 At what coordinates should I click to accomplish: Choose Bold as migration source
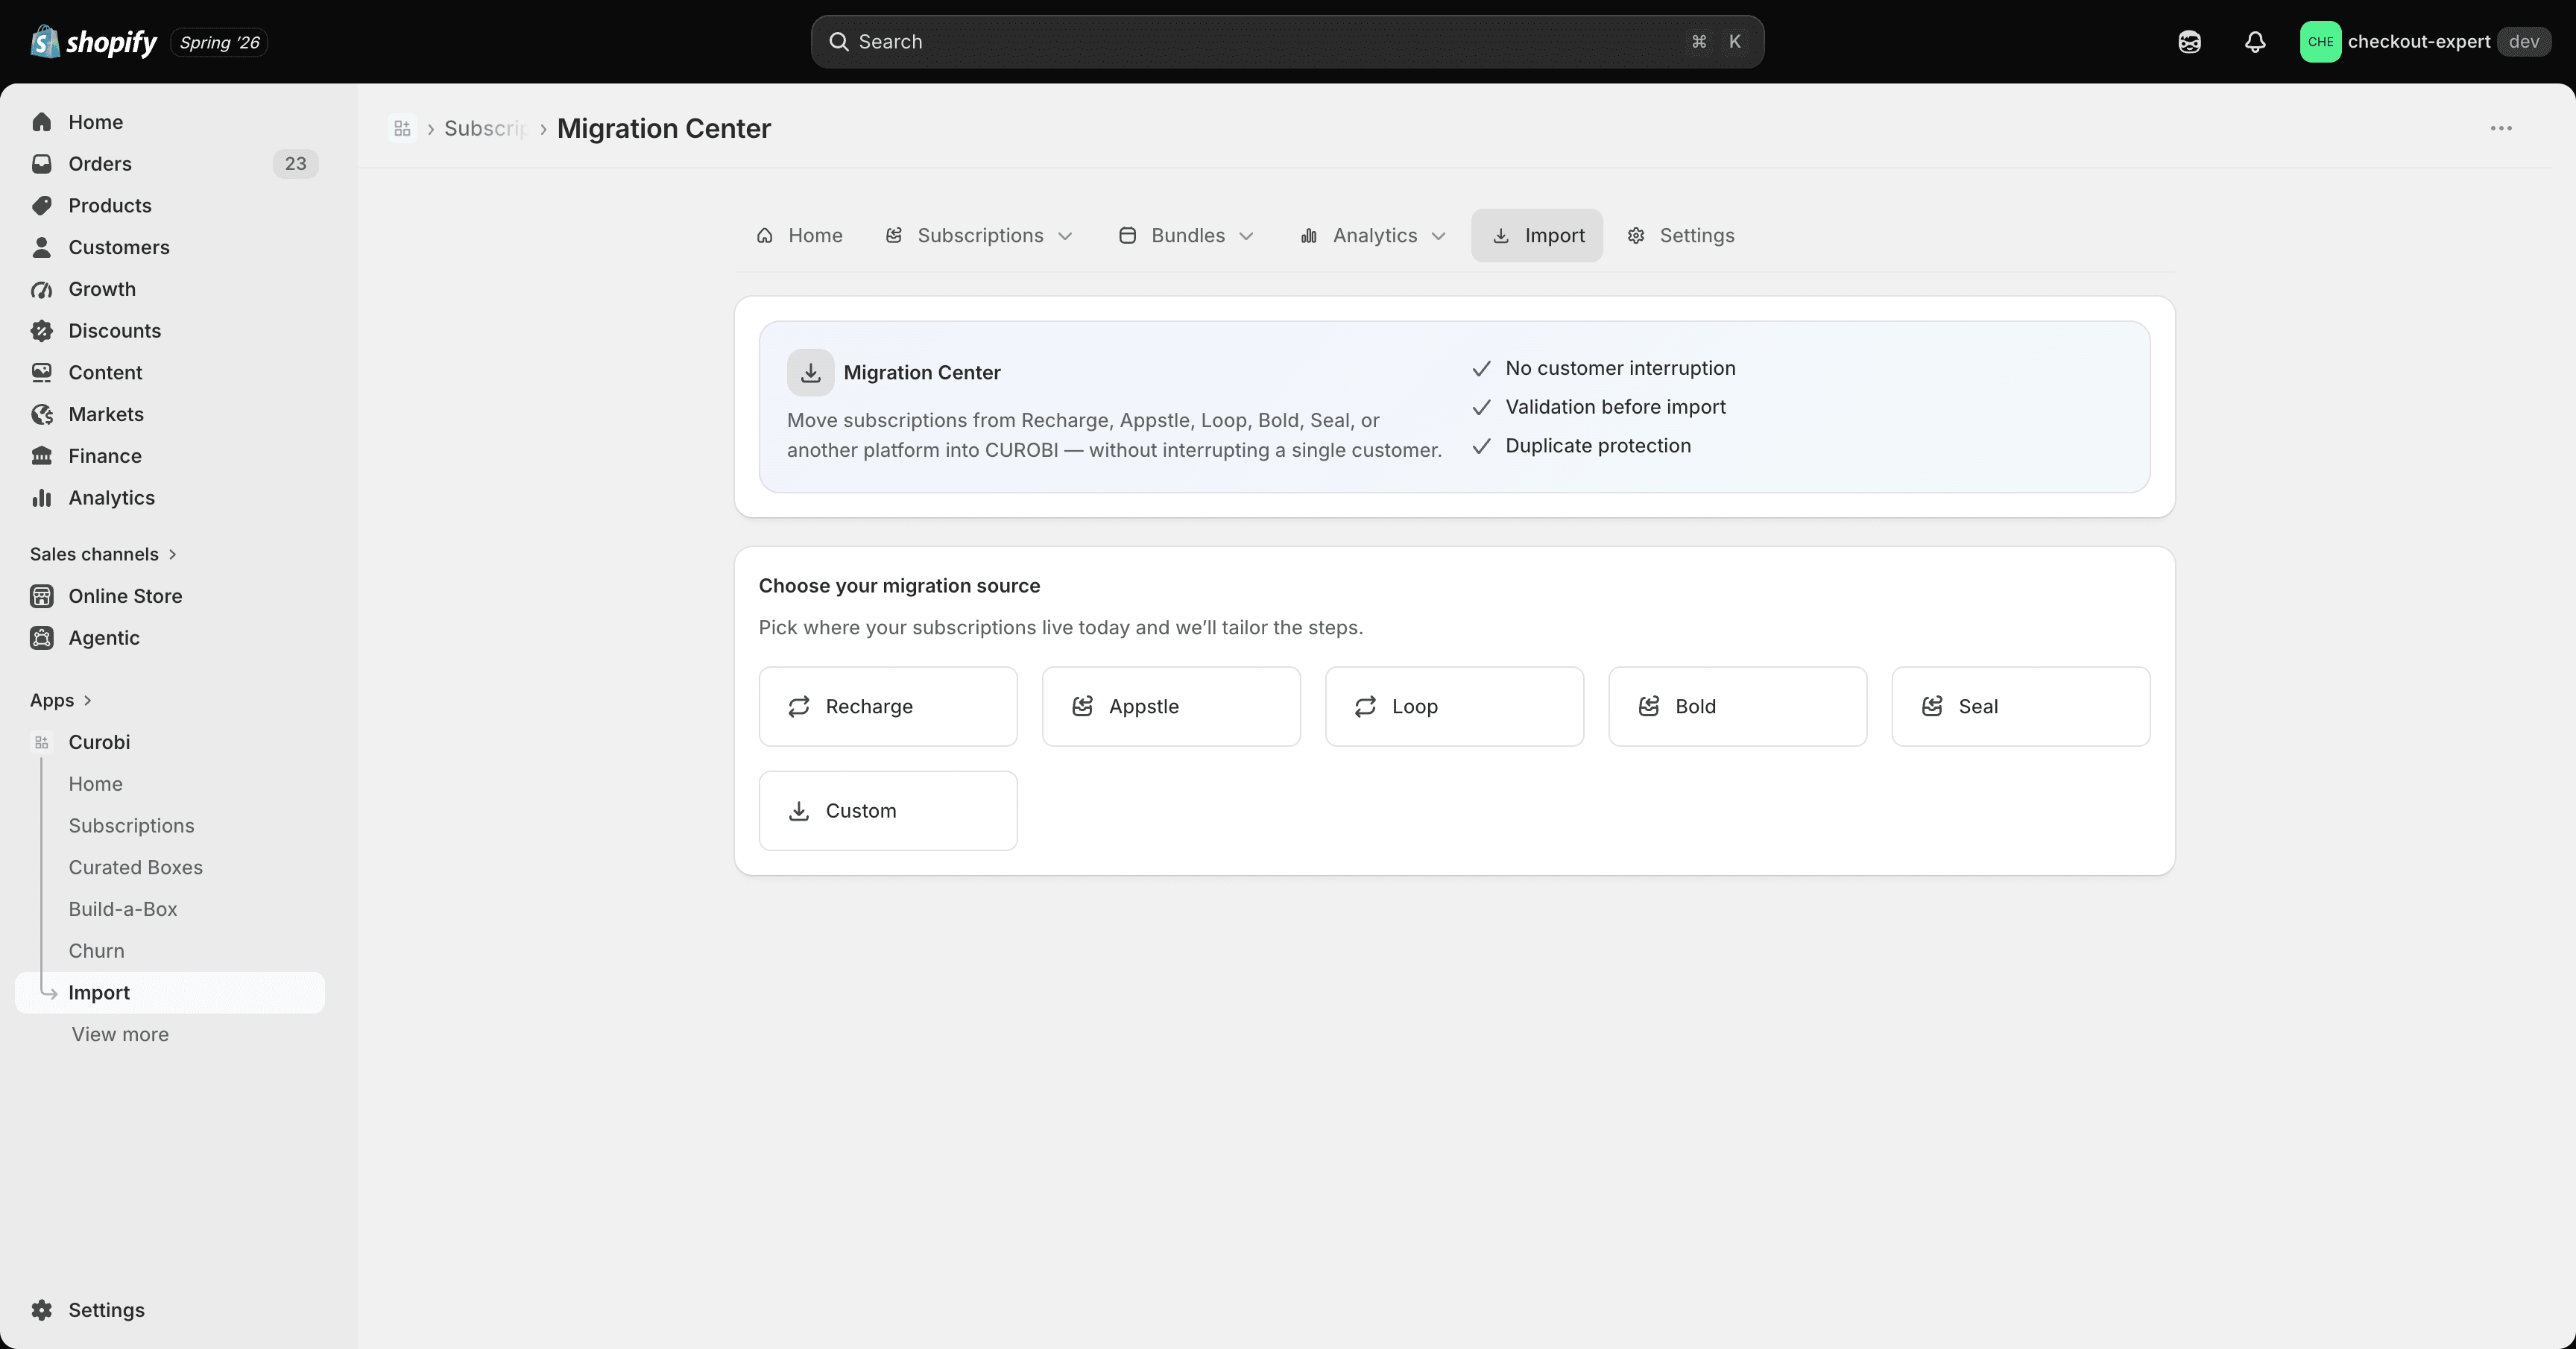pyautogui.click(x=1737, y=707)
